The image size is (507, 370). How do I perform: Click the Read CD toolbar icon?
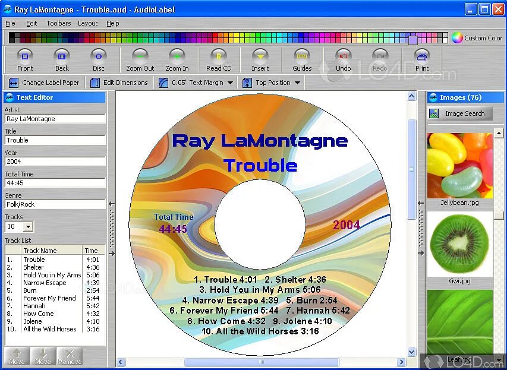coord(219,60)
